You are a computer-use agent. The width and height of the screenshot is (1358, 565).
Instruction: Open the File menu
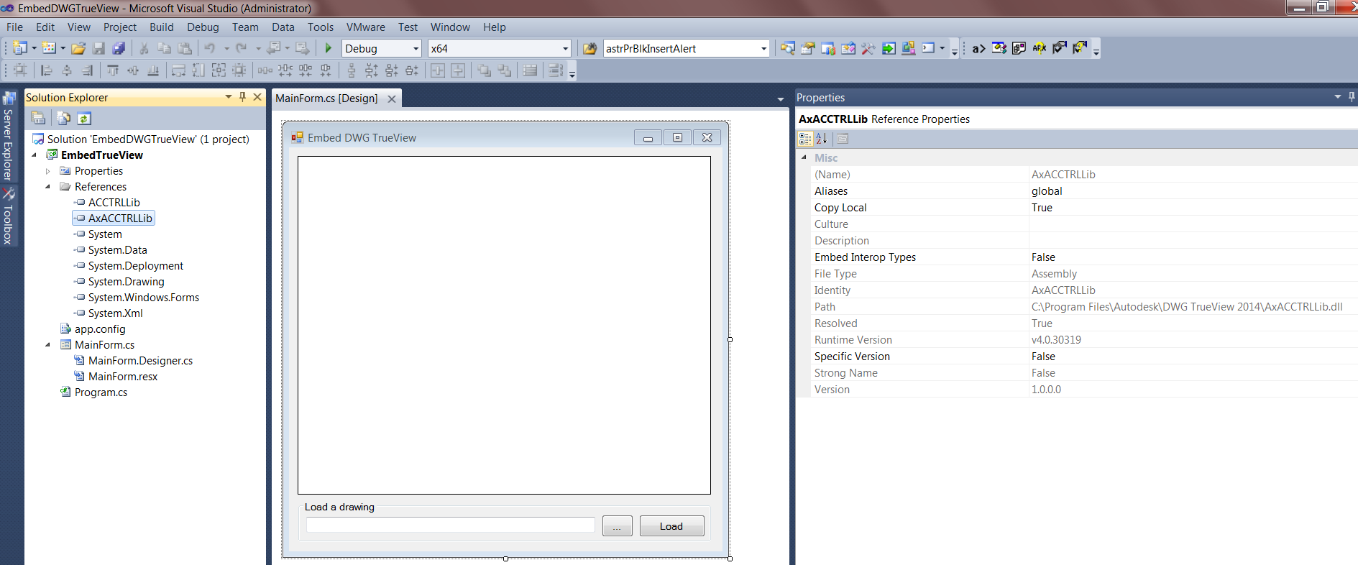(x=14, y=27)
